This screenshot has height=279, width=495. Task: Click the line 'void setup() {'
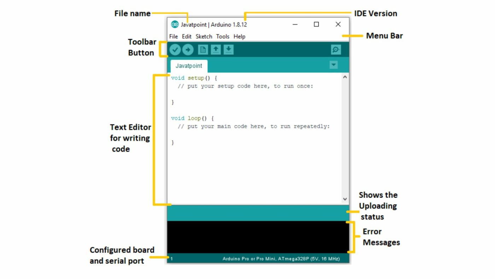[194, 78]
